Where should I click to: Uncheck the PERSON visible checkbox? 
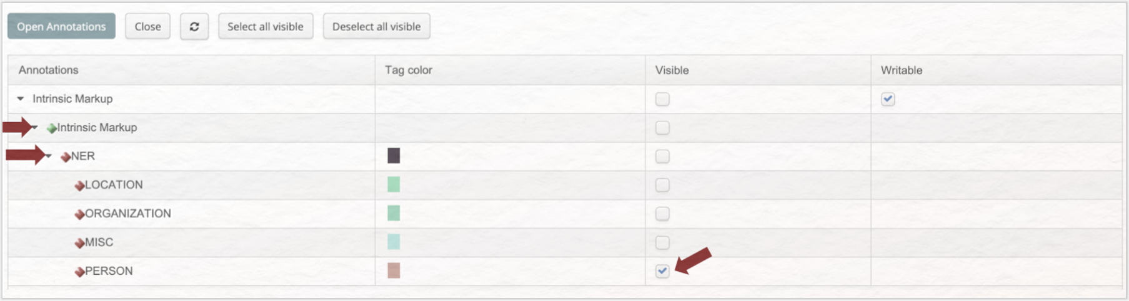point(662,271)
